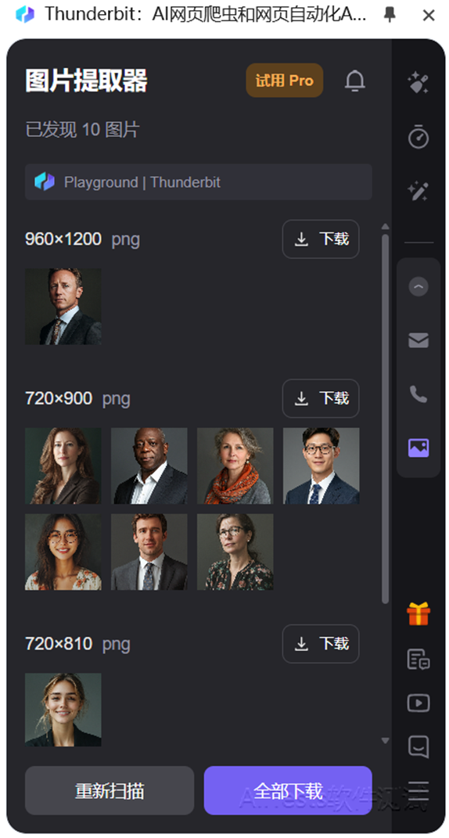Download the 960×1200 png image
Screen dimensions: 449x838
coord(321,239)
